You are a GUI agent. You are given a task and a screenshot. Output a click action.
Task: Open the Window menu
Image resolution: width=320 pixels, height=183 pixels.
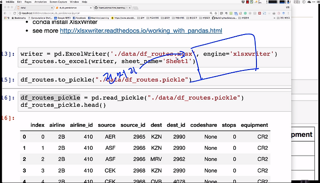[74, 2]
